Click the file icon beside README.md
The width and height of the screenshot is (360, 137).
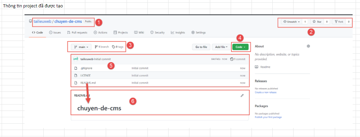pos(76,83)
